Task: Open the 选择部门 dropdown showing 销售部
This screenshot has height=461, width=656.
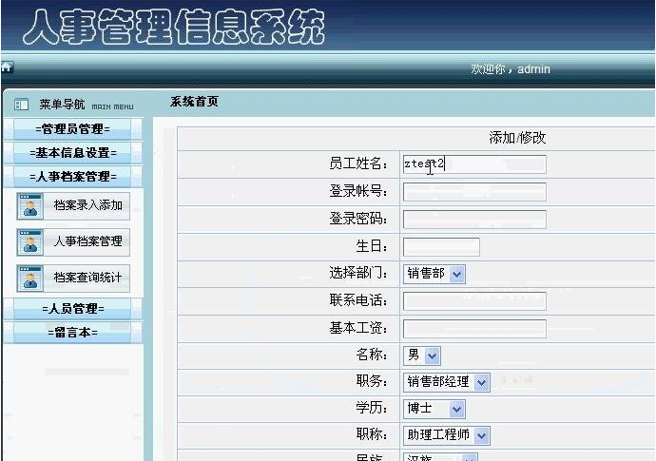Action: [x=434, y=274]
